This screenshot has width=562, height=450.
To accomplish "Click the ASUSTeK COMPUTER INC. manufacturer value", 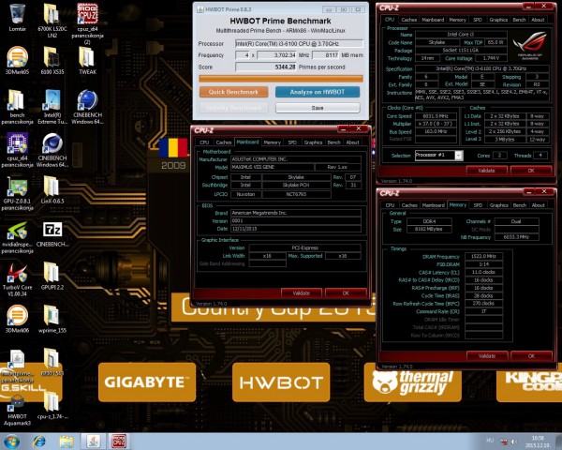I will click(296, 159).
